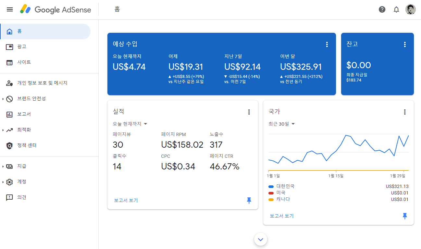The width and height of the screenshot is (421, 249).
Task: Click the US$158.02 page RPM value
Action: tap(182, 145)
